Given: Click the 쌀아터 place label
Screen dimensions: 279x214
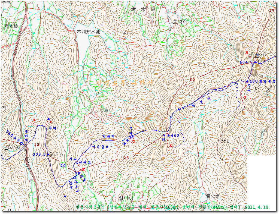Looking at the screenshot, I should point(126,199).
